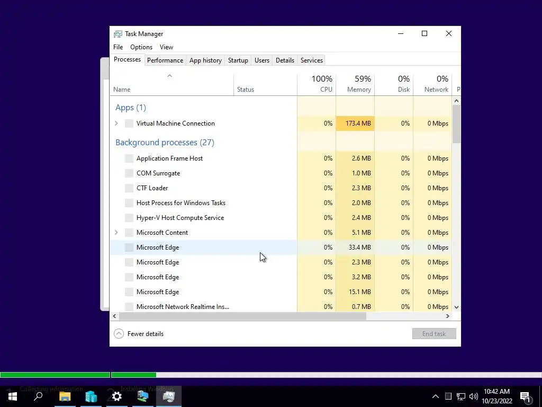Select the COM Surrogate process name
Viewport: 542px width, 407px height.
pyautogui.click(x=158, y=173)
